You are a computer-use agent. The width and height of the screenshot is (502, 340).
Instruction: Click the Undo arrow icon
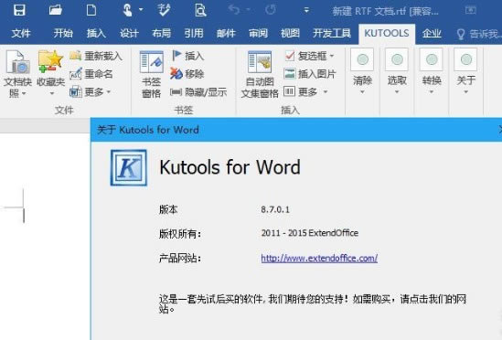tap(234, 10)
